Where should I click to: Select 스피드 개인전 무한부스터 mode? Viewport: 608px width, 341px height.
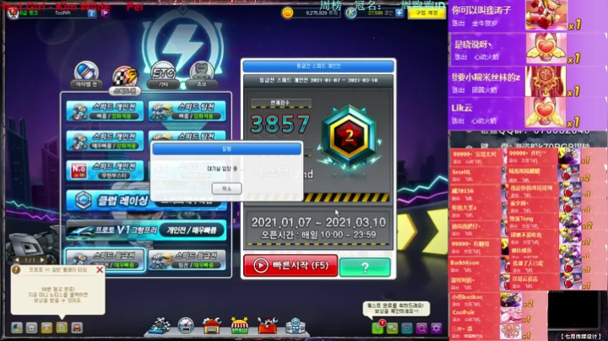point(105,170)
